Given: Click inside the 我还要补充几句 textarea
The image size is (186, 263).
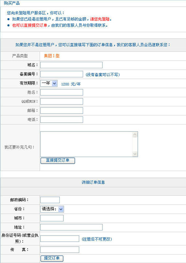Looking at the screenshot, I should (x=86, y=144).
